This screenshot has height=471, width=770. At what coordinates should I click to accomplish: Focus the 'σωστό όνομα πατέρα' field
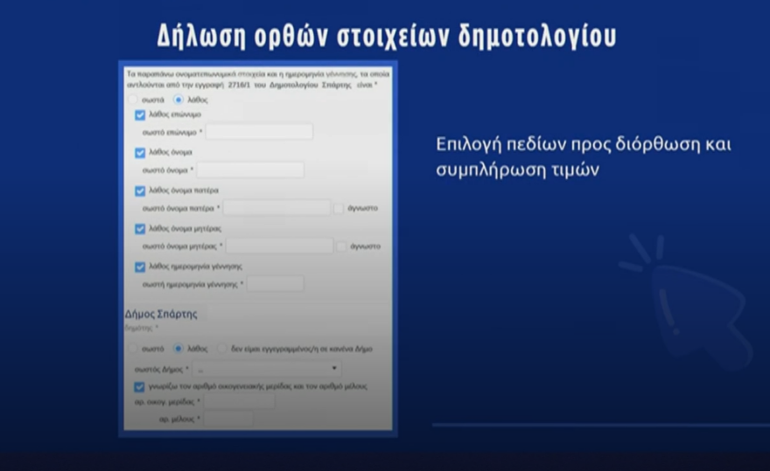click(276, 208)
